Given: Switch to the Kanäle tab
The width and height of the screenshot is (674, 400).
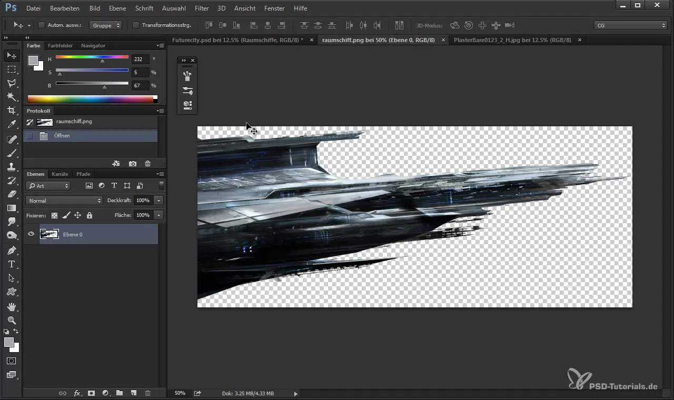Looking at the screenshot, I should point(60,174).
